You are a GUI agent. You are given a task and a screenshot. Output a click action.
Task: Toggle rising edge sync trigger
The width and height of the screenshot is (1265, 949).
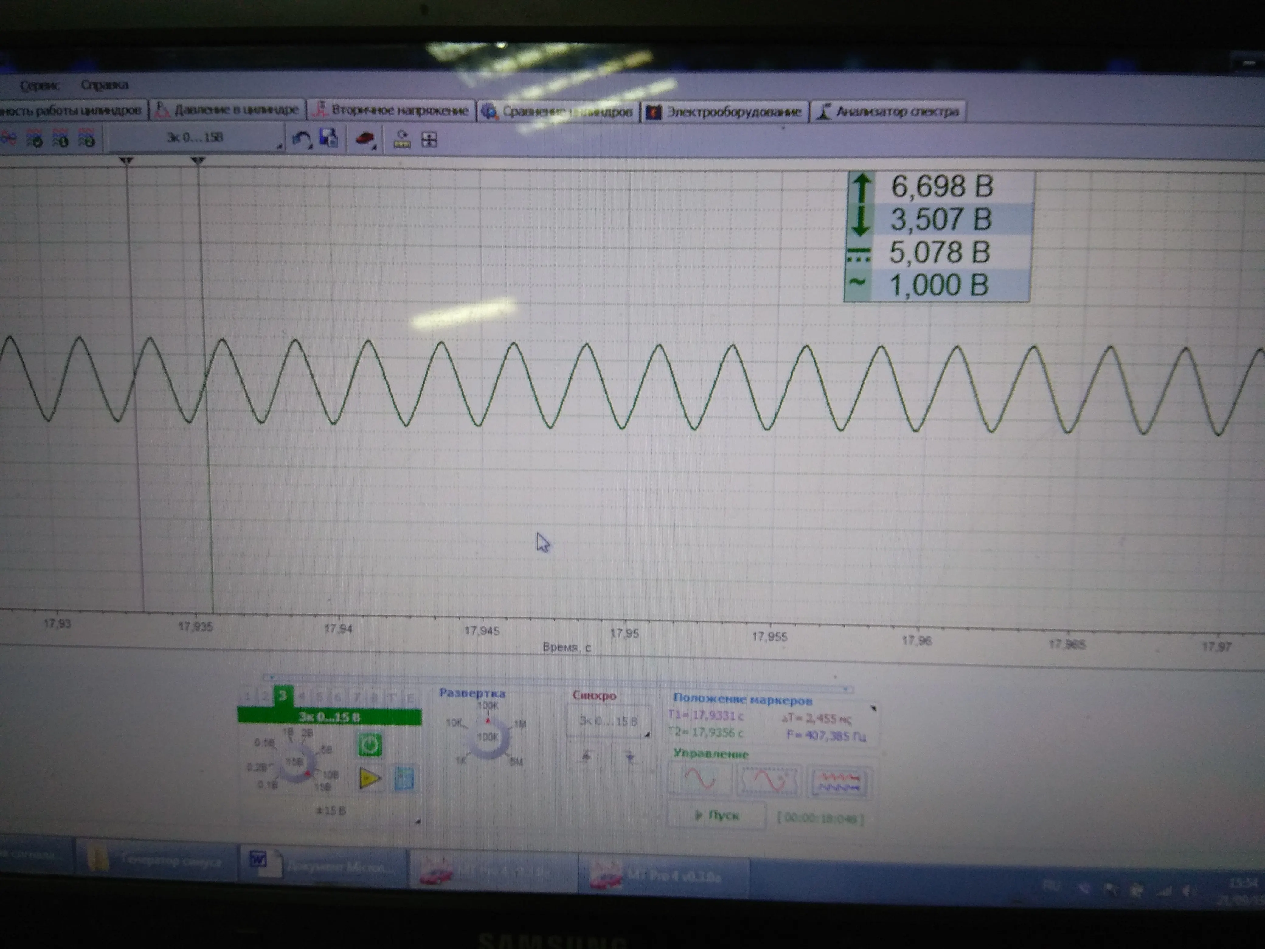coord(587,757)
